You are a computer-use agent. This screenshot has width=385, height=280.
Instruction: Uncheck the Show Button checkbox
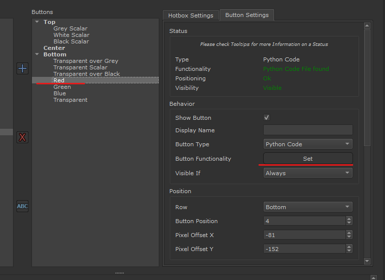(x=267, y=118)
